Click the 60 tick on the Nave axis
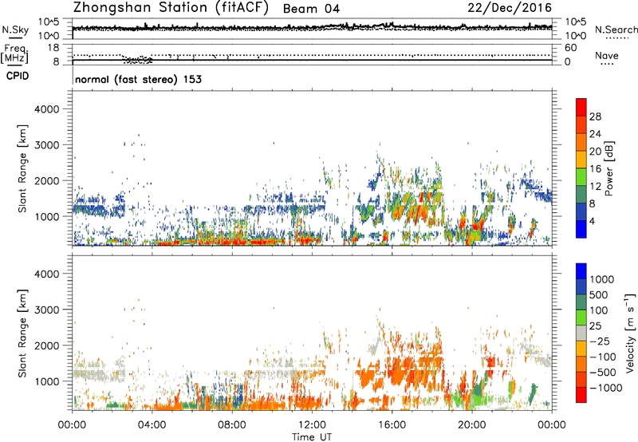This screenshot has height=442, width=638. point(570,48)
